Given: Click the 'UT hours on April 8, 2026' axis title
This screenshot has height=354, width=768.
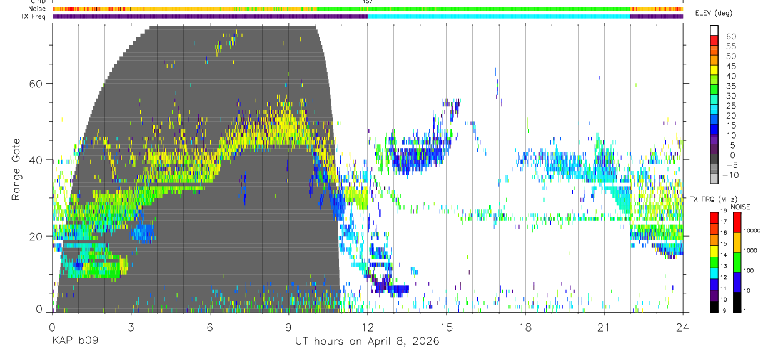Looking at the screenshot, I should [367, 342].
